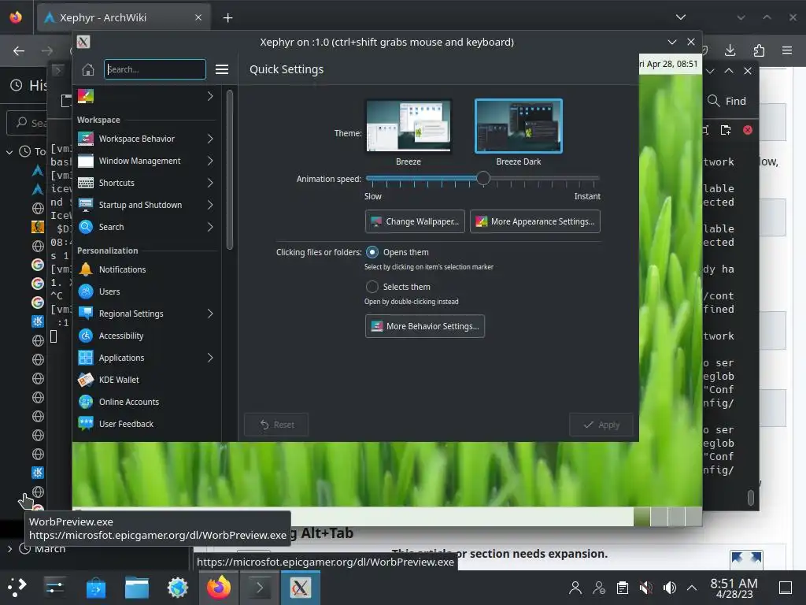Open the hamburger menu in System Settings
The height and width of the screenshot is (605, 806).
pyautogui.click(x=221, y=69)
